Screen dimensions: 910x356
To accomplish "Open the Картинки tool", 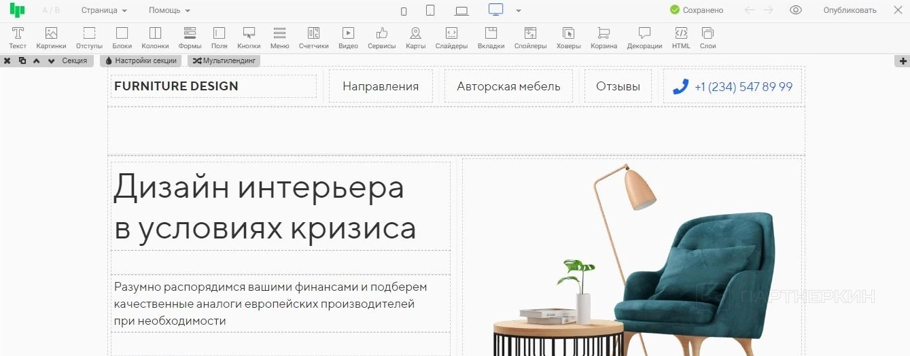I will [x=51, y=38].
